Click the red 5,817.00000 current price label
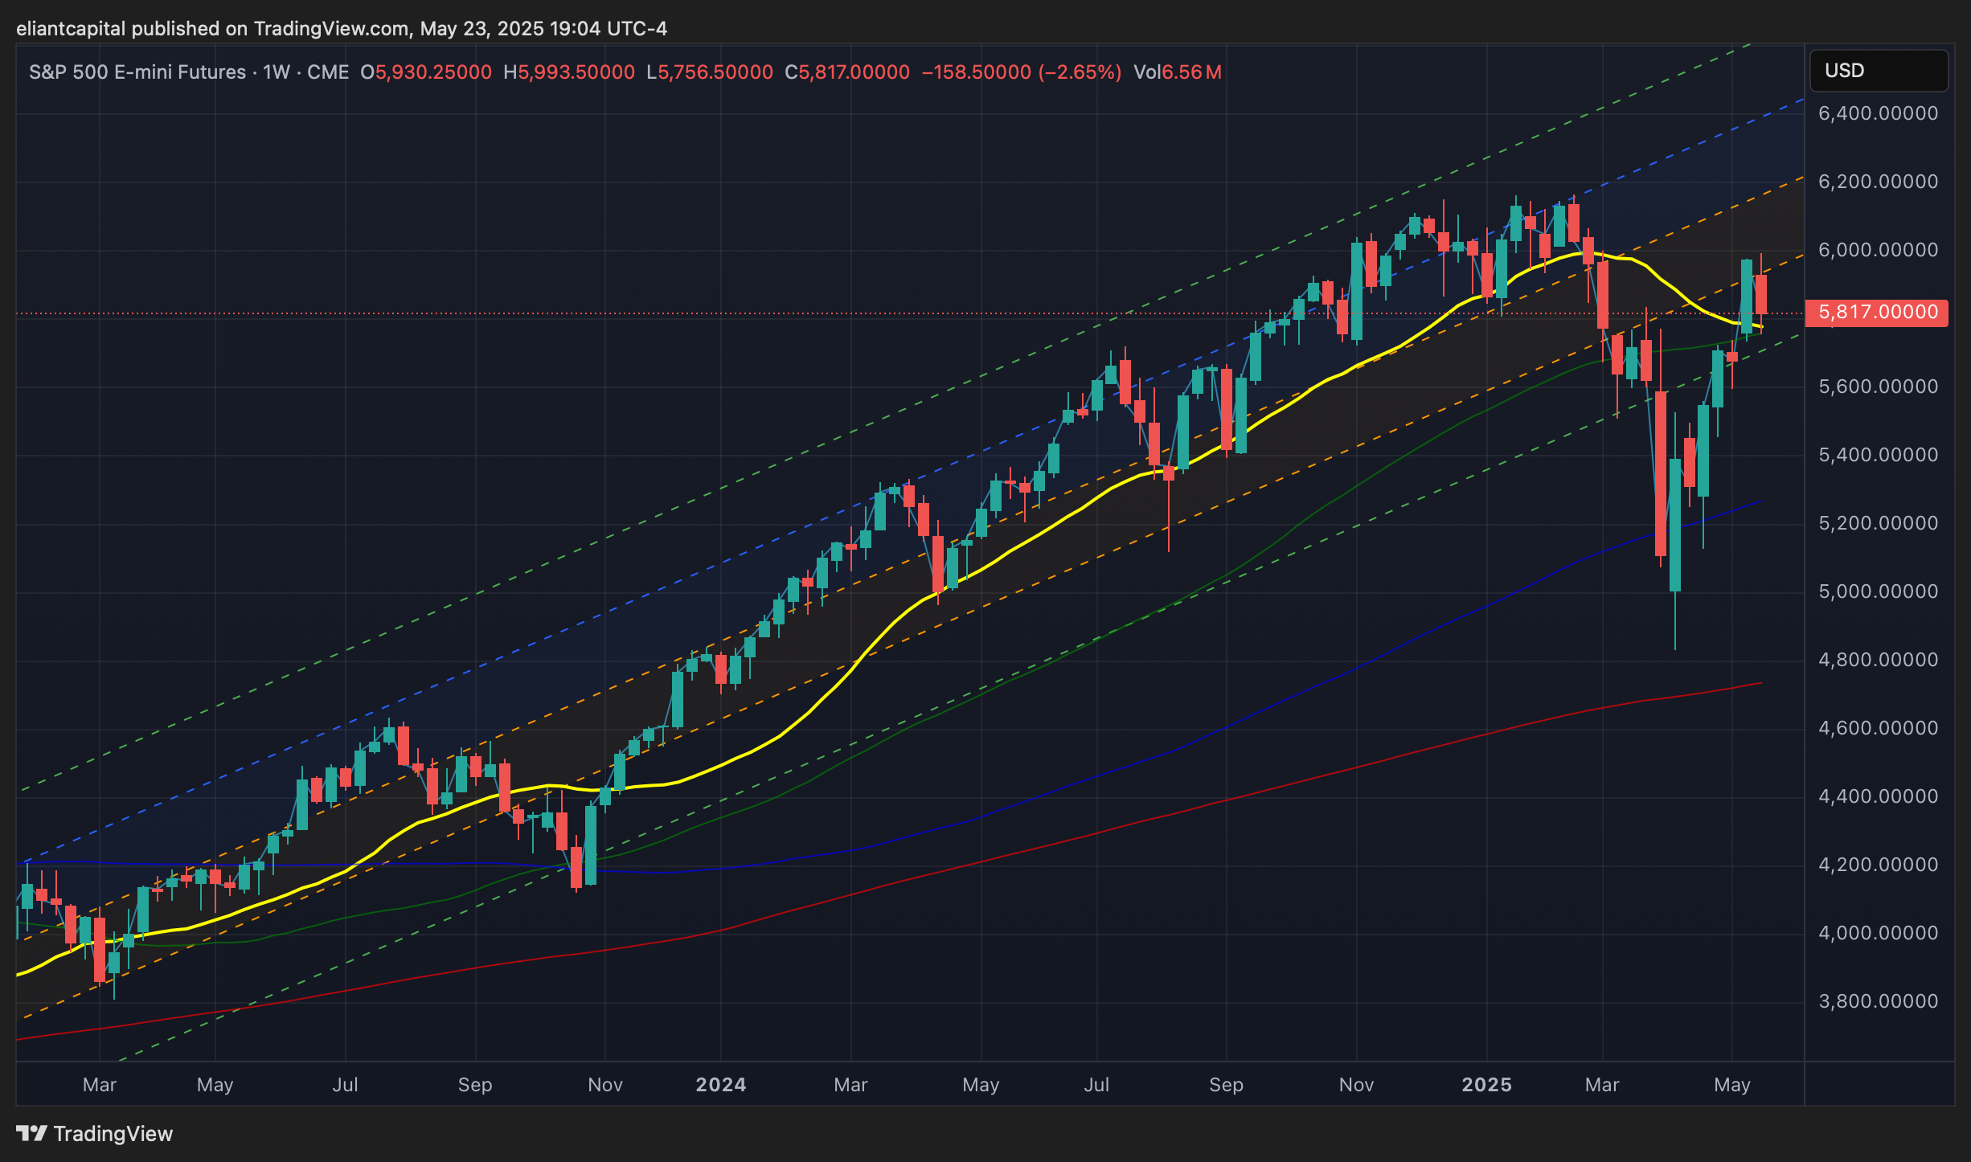Screen dimensions: 1971x1162 click(x=1876, y=312)
